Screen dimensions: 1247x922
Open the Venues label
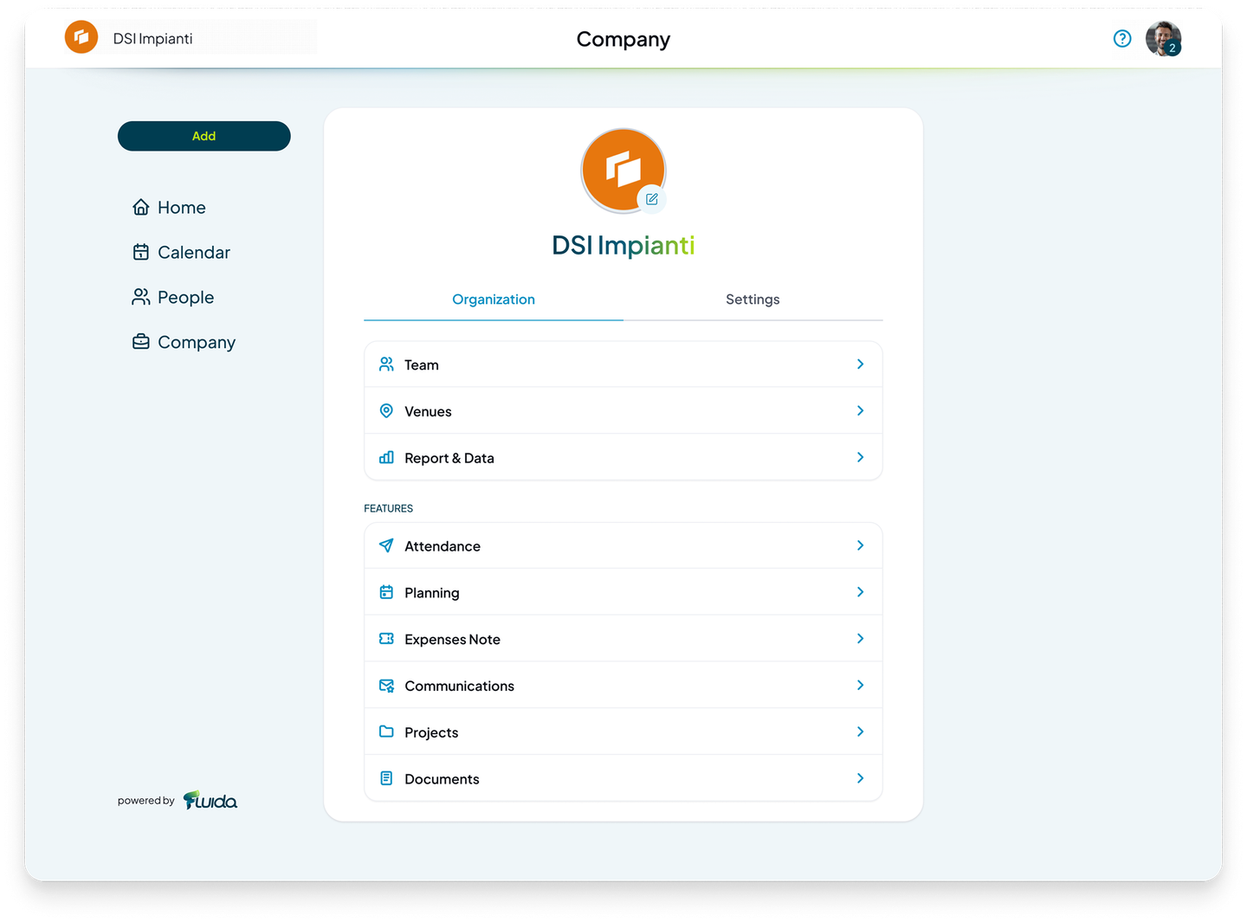click(x=428, y=411)
